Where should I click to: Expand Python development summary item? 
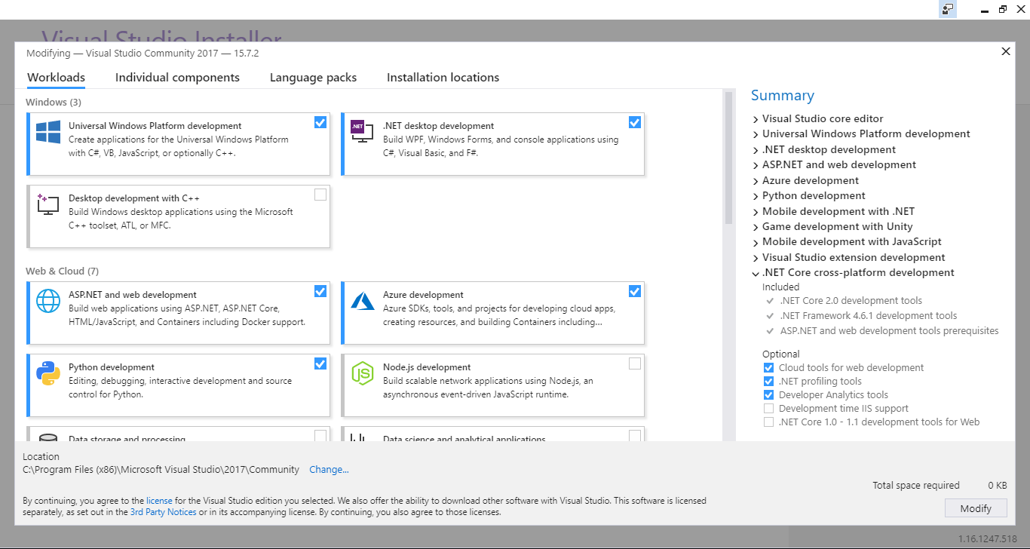click(756, 196)
